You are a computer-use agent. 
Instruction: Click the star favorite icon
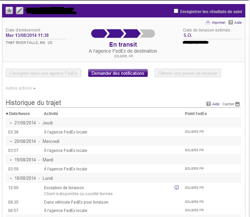click(x=9, y=11)
